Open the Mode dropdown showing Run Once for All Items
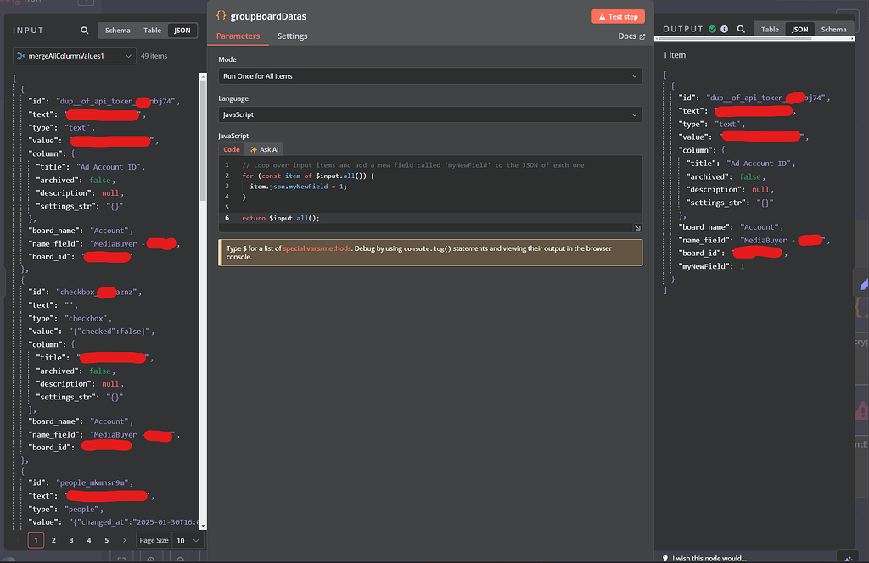The width and height of the screenshot is (869, 563). tap(429, 76)
